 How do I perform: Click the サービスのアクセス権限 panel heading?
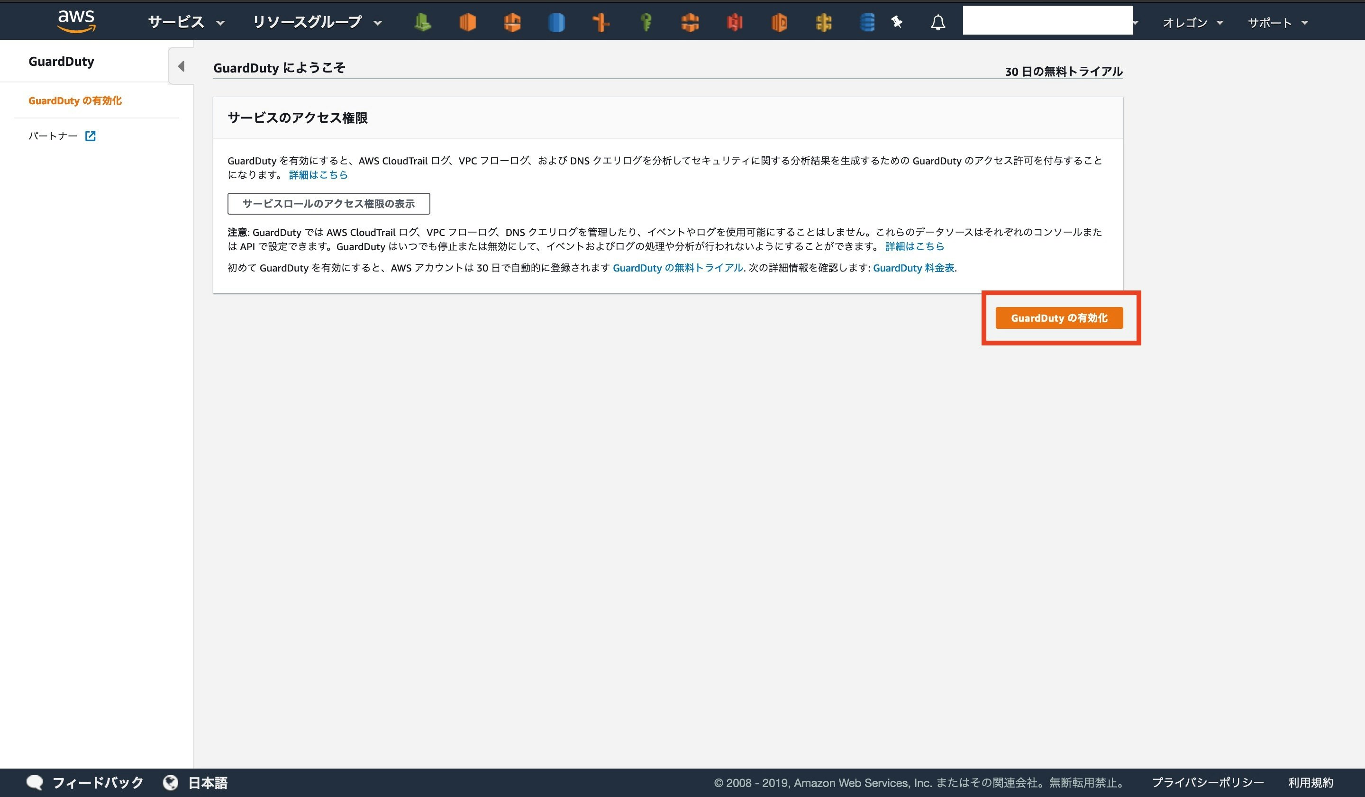(297, 118)
